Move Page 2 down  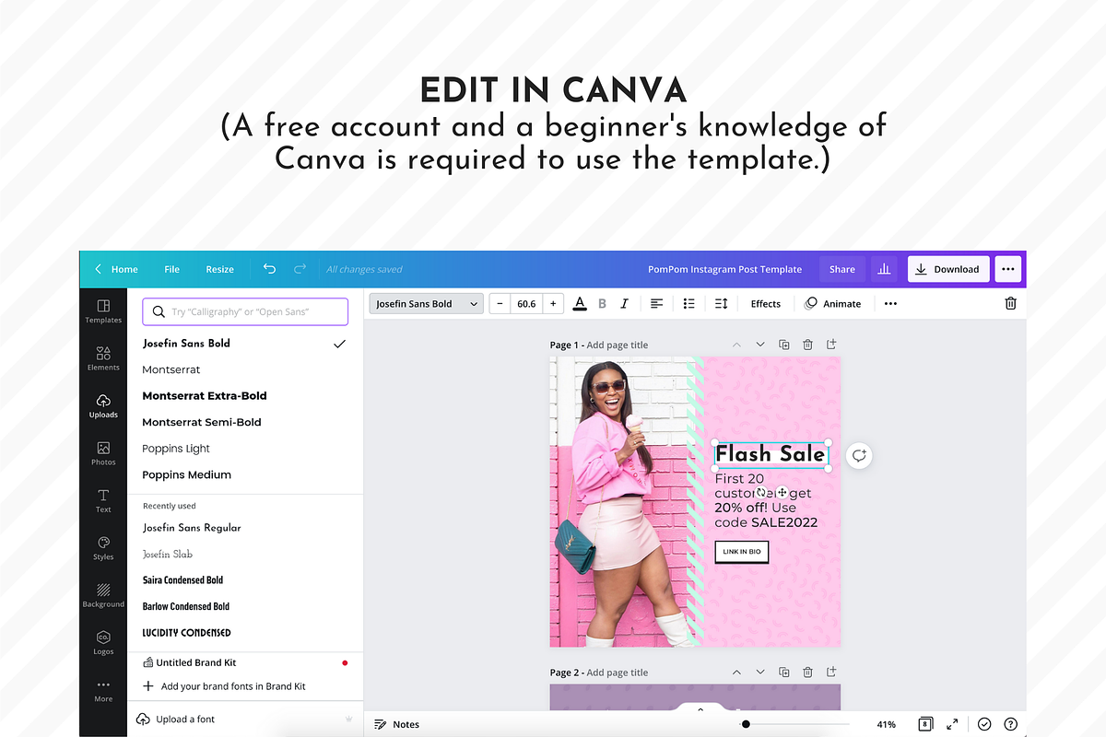[x=760, y=673]
